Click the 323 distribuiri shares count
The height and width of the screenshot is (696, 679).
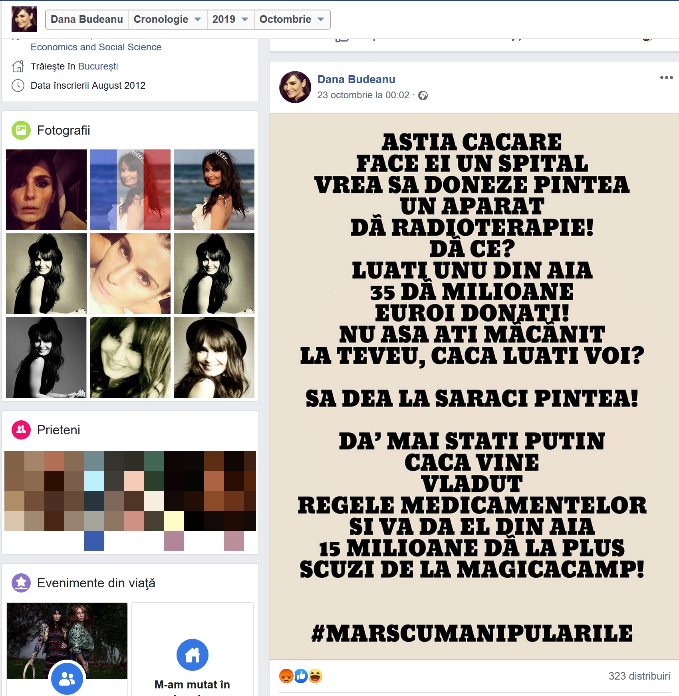tap(639, 676)
